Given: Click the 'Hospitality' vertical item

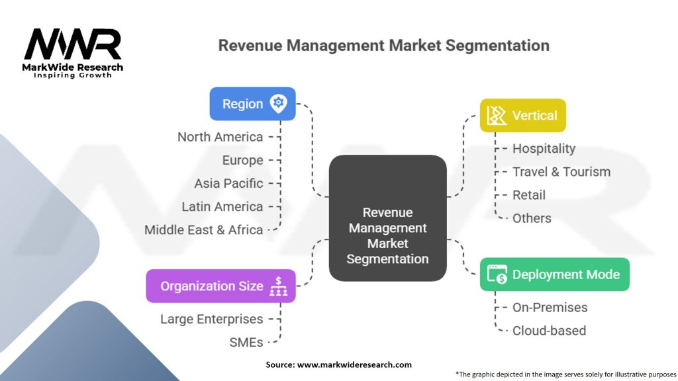Looking at the screenshot, I should pos(544,149).
